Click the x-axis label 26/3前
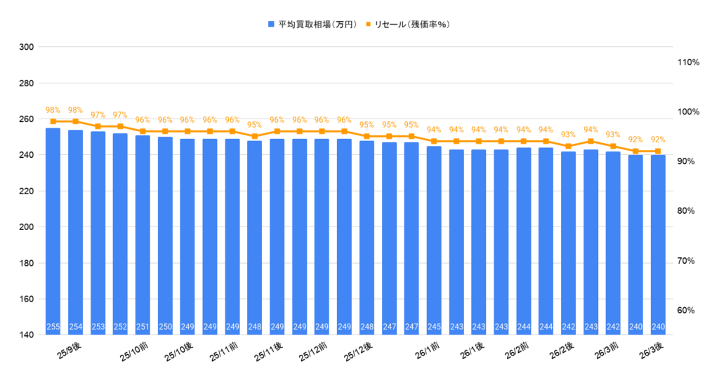Image resolution: width=719 pixels, height=378 pixels. click(607, 351)
